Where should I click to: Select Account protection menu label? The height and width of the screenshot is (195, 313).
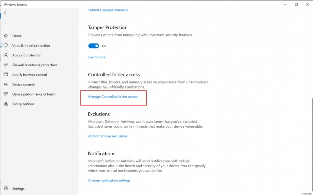click(x=27, y=55)
